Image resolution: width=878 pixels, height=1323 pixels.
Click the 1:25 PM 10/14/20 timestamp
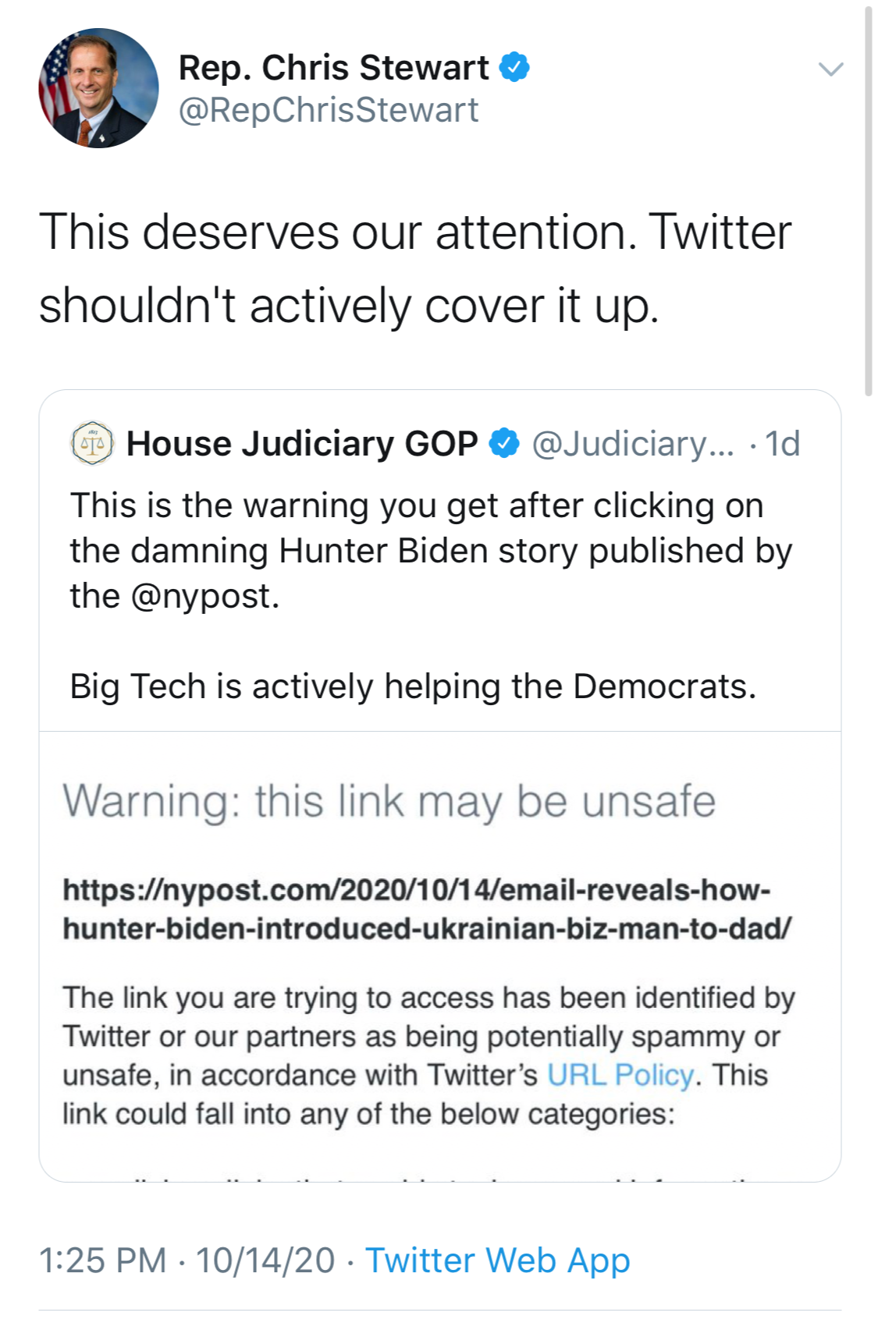click(x=187, y=1261)
